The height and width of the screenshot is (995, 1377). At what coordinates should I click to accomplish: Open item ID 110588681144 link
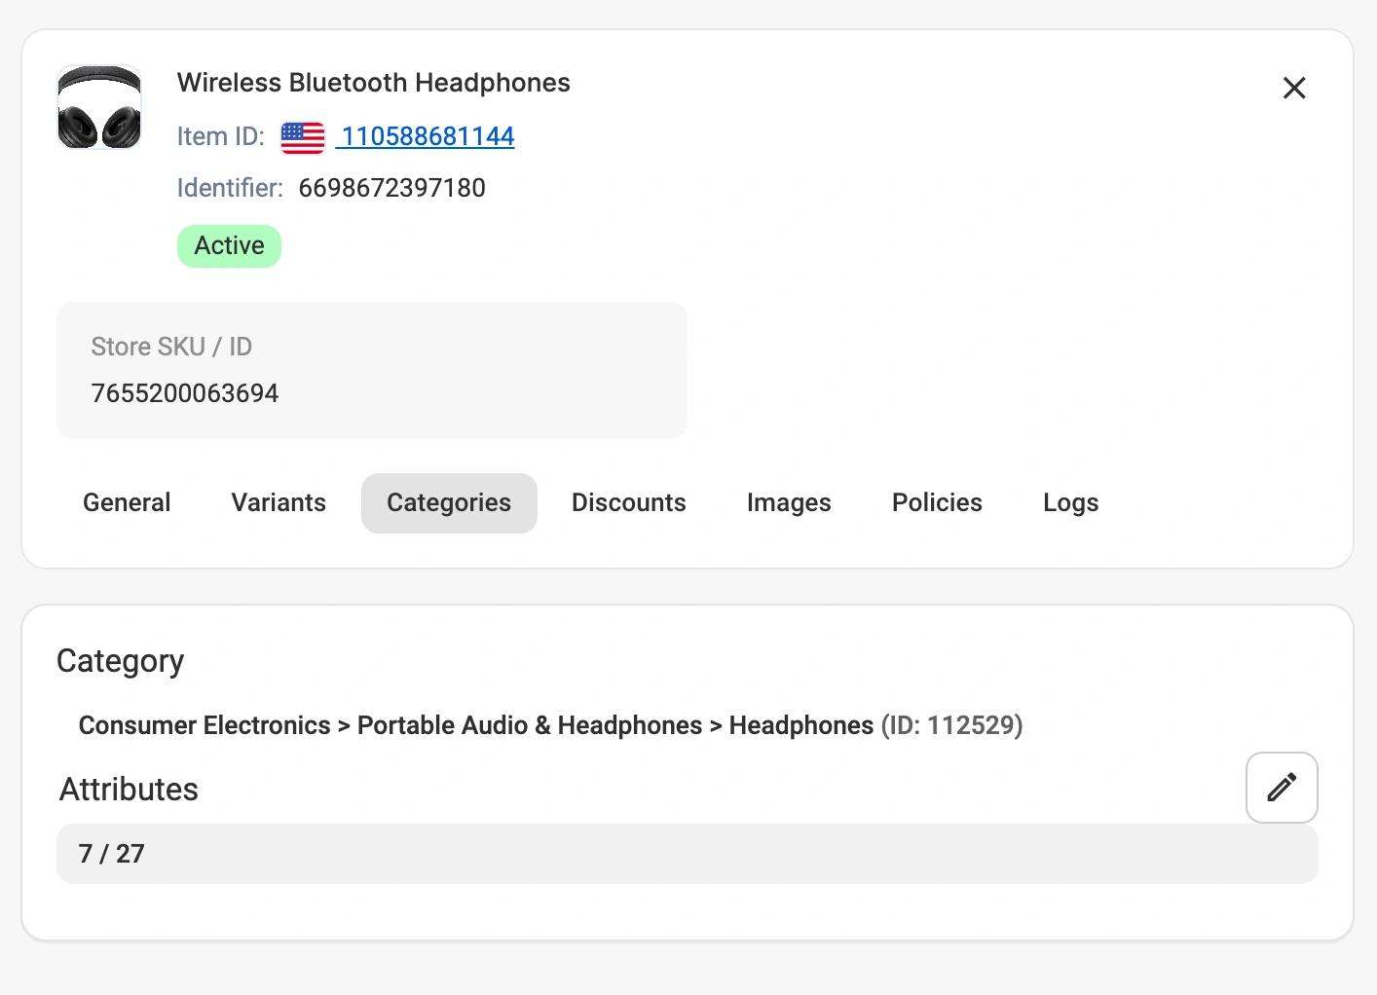(427, 136)
